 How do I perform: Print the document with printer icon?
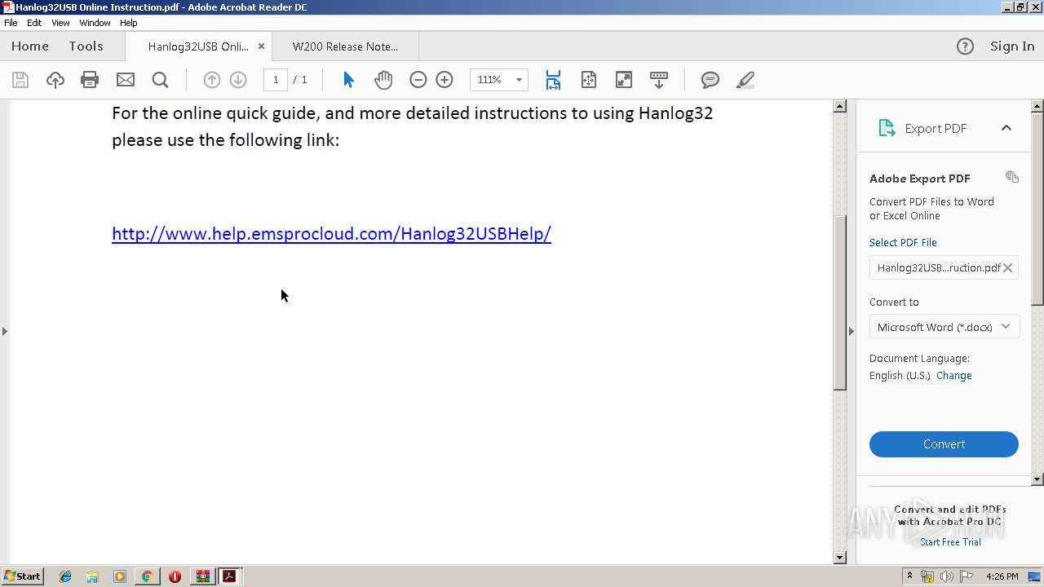click(x=90, y=80)
